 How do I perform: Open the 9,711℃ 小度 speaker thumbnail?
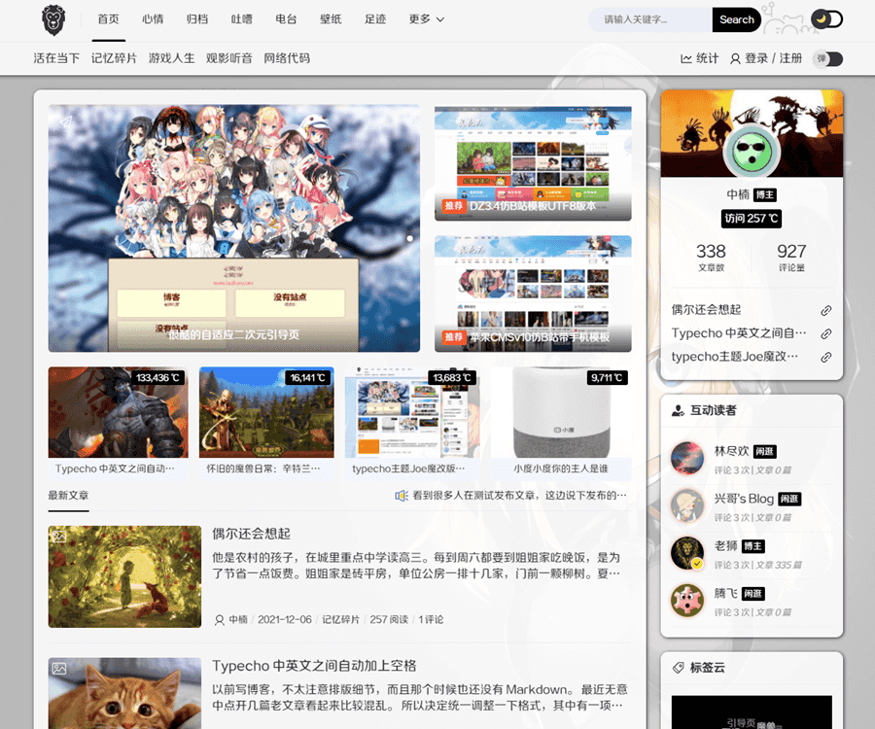[561, 413]
